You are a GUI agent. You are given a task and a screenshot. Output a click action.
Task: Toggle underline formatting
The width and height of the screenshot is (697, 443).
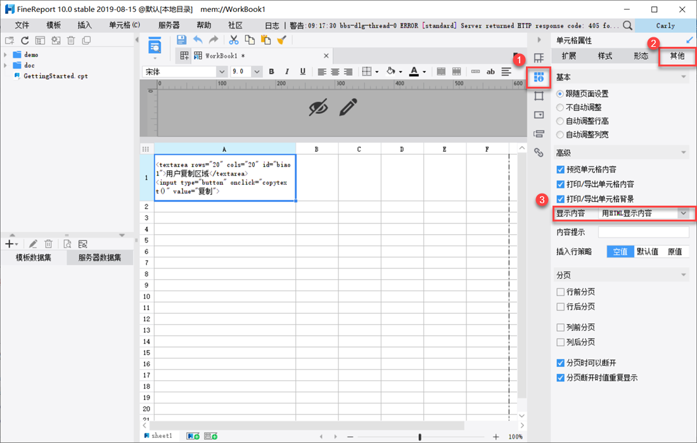point(303,72)
